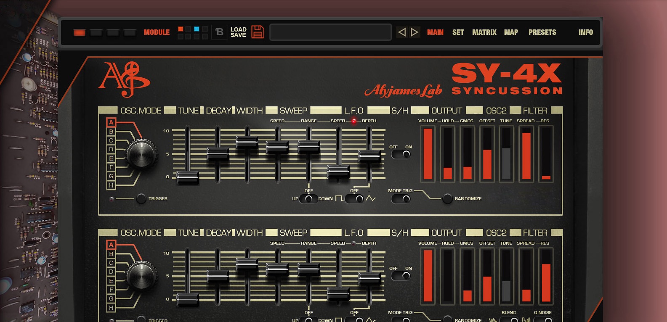This screenshot has width=667, height=322.
Task: Switch to the SET tab
Action: [458, 32]
